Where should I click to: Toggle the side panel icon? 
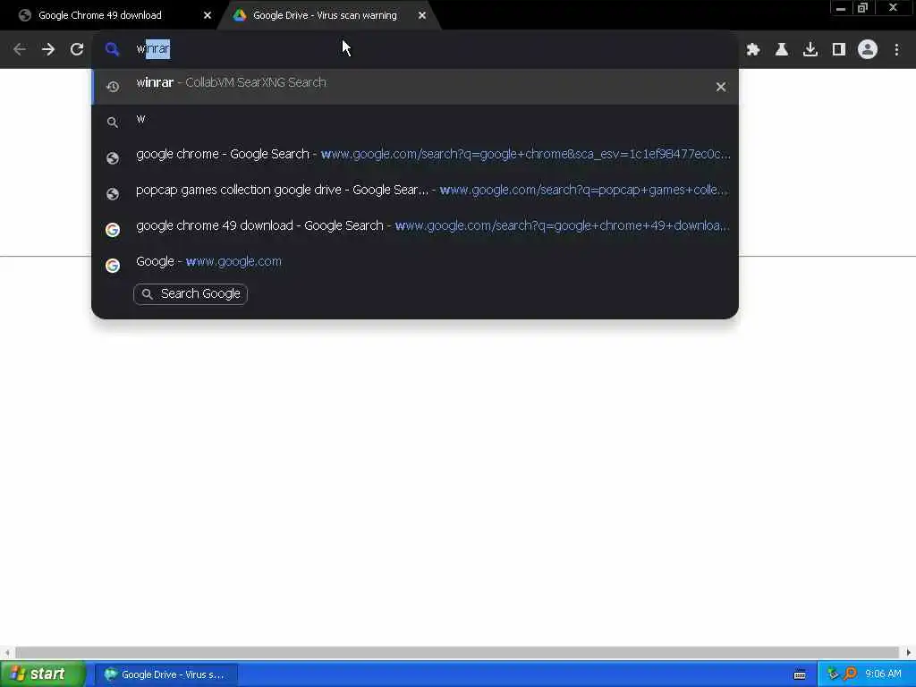pos(839,50)
